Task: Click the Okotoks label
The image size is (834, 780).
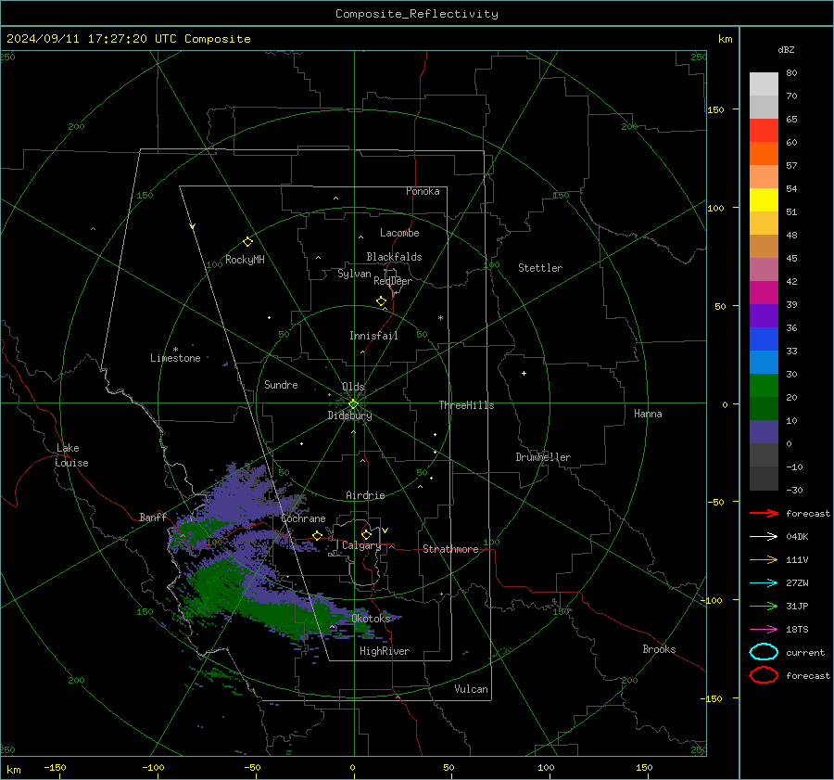Action: point(371,618)
